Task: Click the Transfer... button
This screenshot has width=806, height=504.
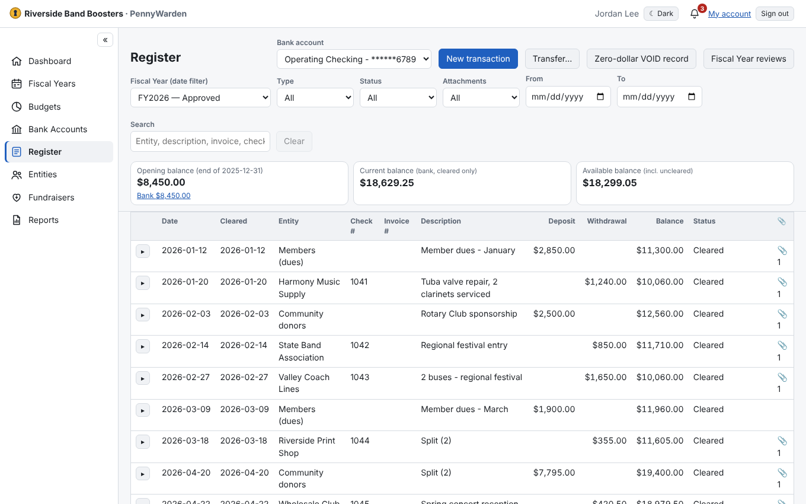Action: coord(552,59)
